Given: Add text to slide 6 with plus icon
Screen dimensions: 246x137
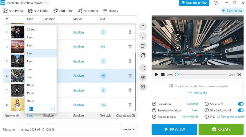Looking at the screenshot, I should [x=103, y=76].
